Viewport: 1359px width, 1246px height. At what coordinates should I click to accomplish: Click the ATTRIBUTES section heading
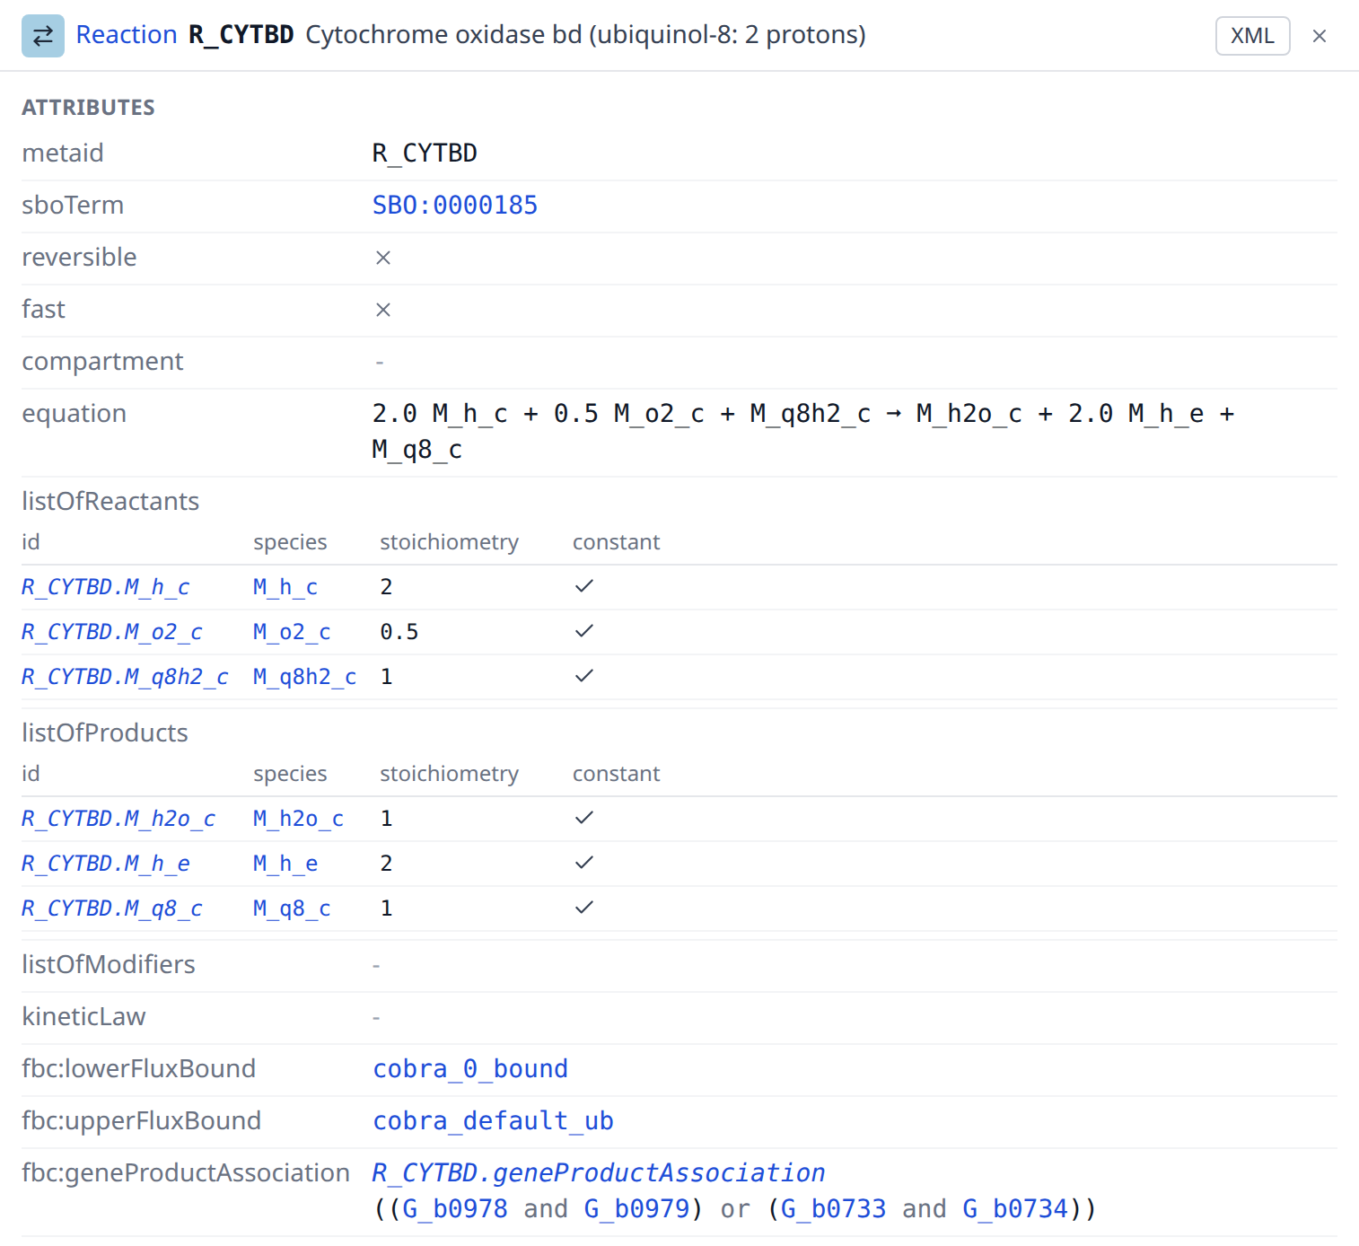(x=88, y=108)
